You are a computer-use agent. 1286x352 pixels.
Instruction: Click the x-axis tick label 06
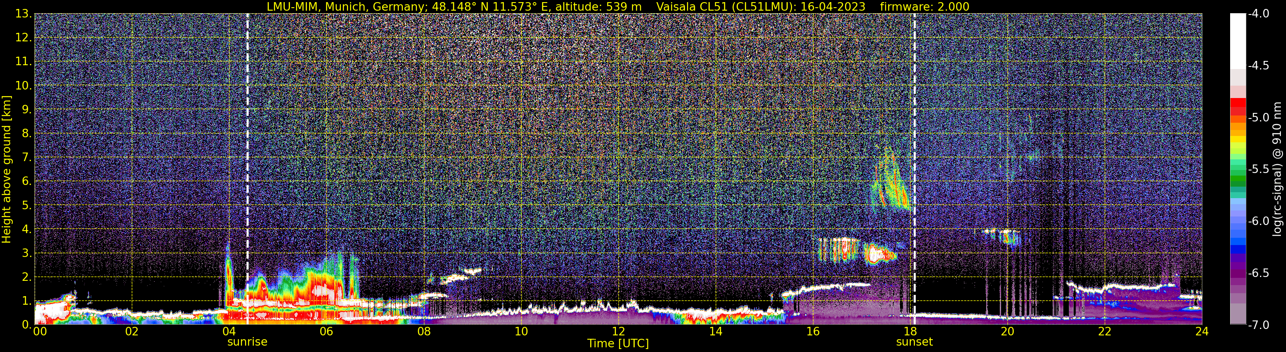point(326,332)
